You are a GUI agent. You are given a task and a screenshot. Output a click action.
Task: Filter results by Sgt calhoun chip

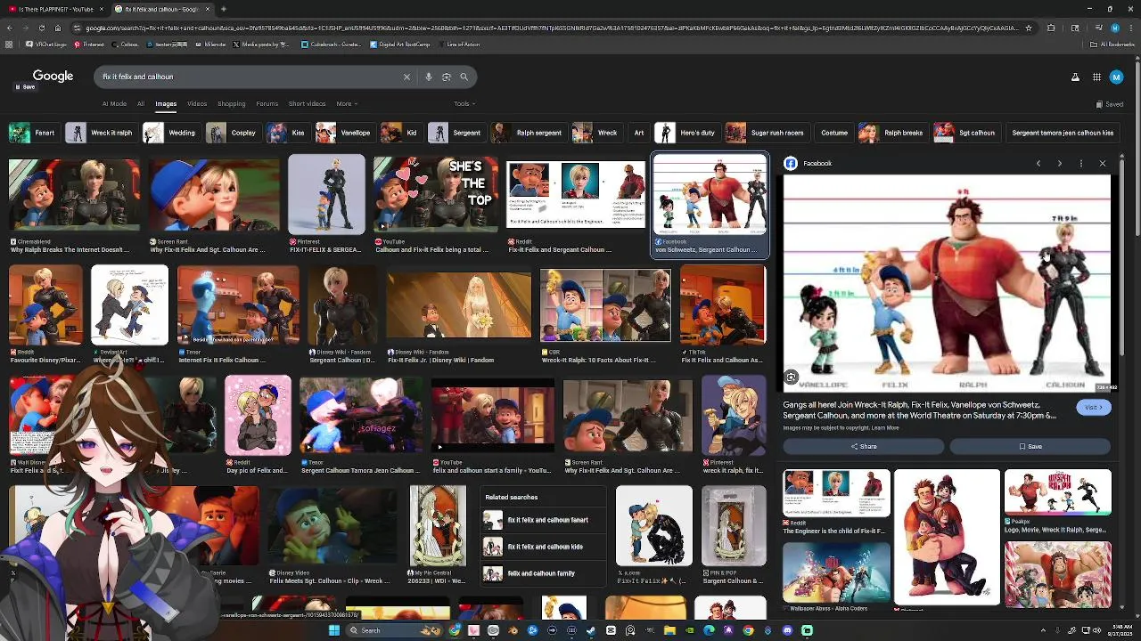point(965,133)
